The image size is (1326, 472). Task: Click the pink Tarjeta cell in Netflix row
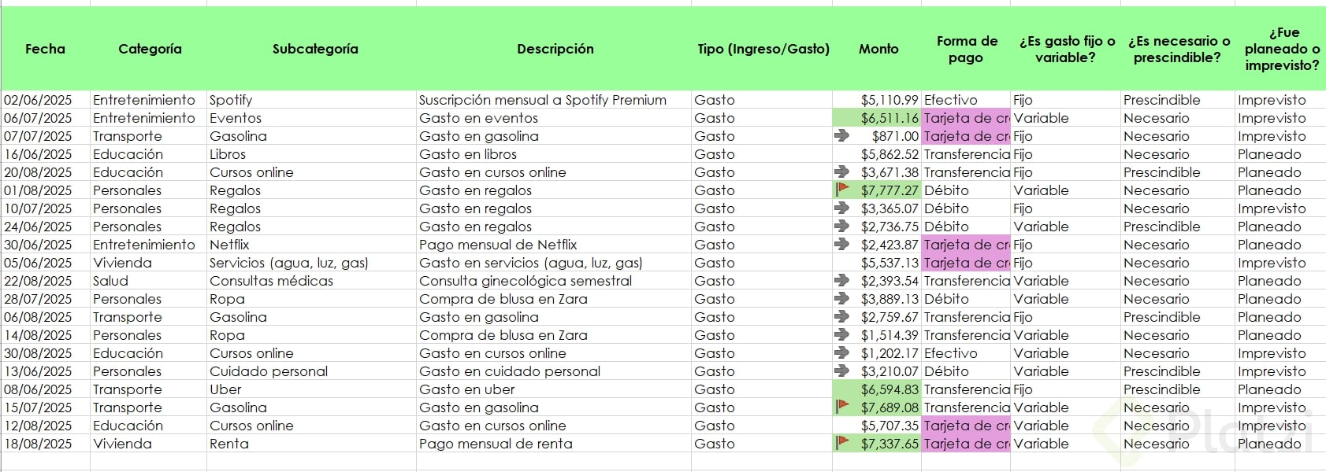point(966,245)
